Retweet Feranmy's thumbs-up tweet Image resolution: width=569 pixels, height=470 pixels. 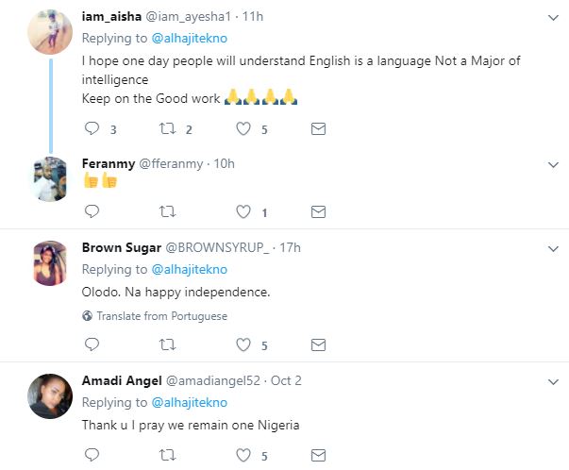click(x=166, y=211)
